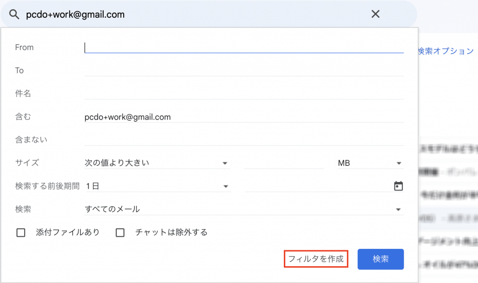The height and width of the screenshot is (283, 478).
Task: Click the フィルタを作成 button
Action: click(316, 259)
